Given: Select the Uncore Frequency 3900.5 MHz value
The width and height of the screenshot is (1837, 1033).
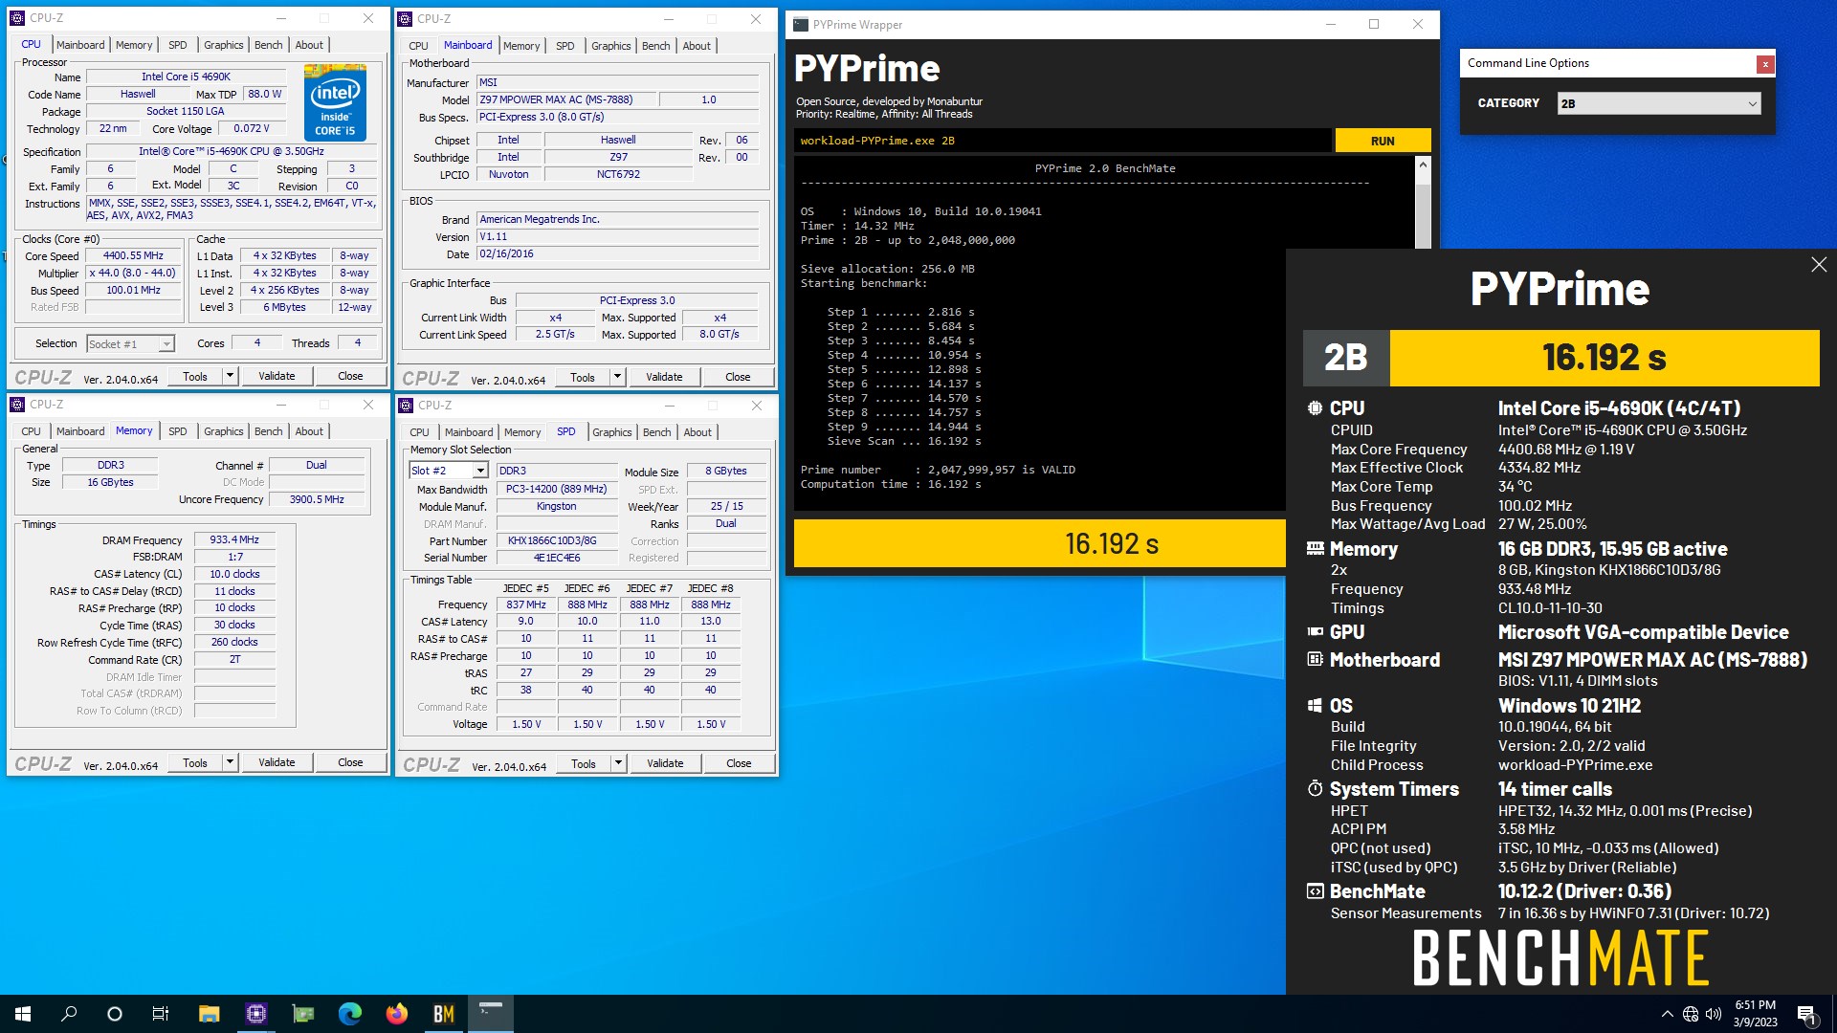Looking at the screenshot, I should pyautogui.click(x=317, y=499).
